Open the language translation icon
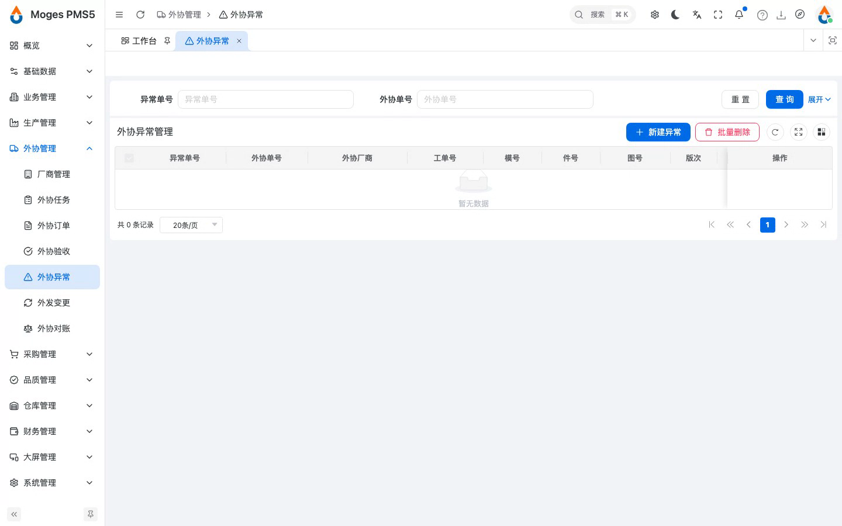The image size is (842, 526). (697, 15)
